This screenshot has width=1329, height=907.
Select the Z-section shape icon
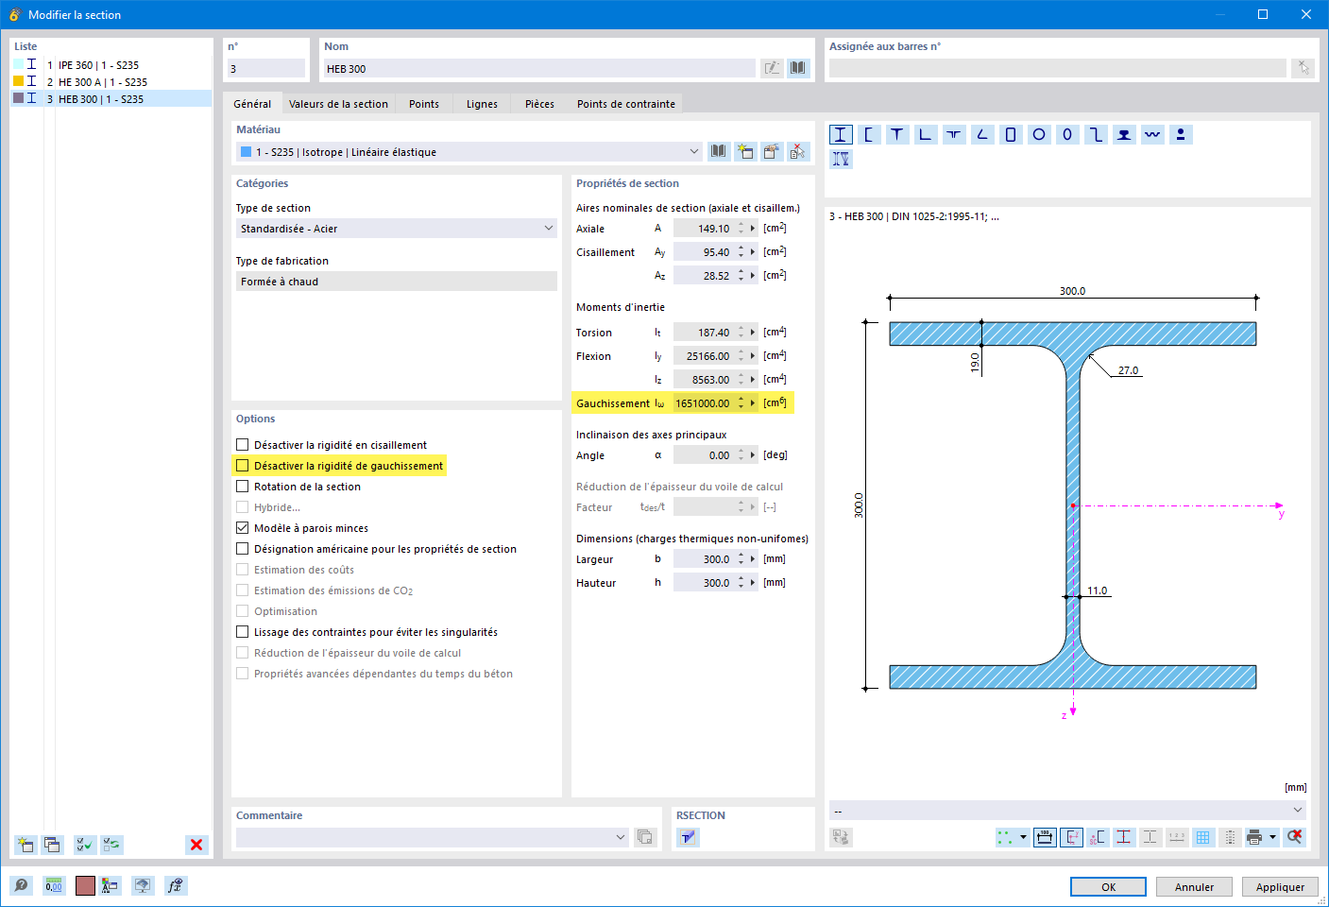[x=1096, y=134]
